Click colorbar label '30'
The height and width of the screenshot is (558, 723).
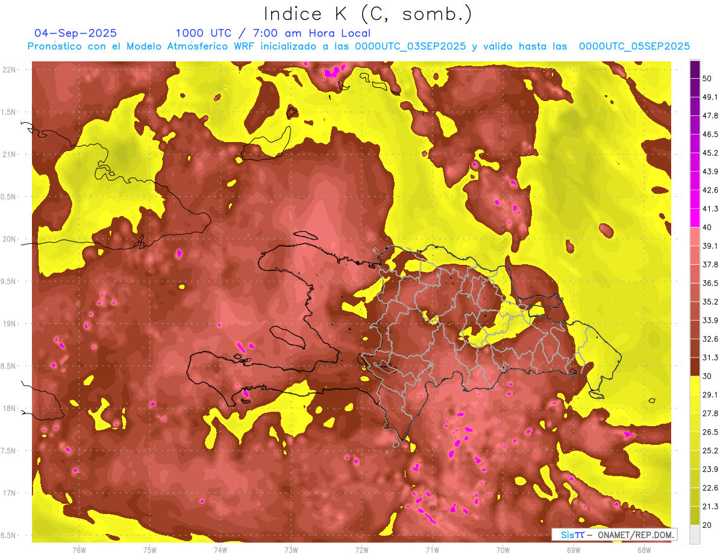click(707, 376)
